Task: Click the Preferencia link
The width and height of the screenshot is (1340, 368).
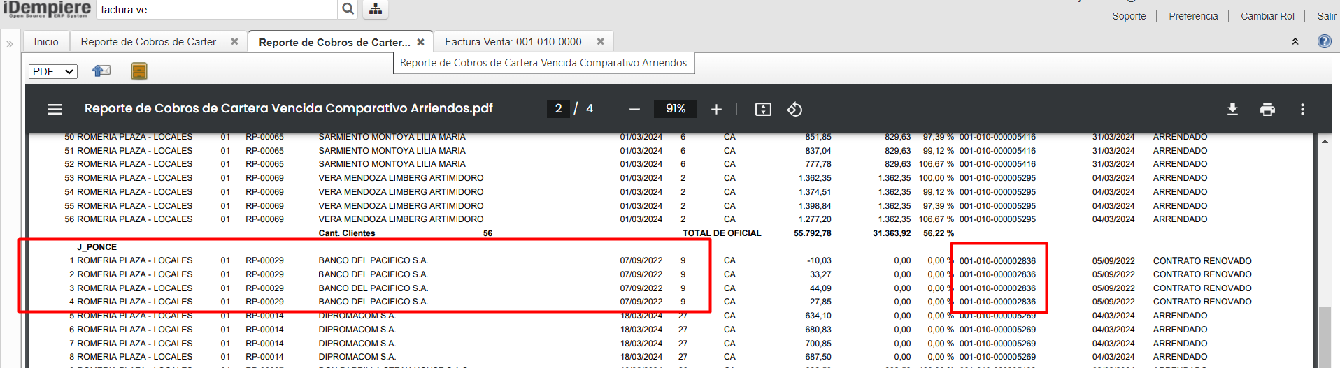Action: 1193,16
